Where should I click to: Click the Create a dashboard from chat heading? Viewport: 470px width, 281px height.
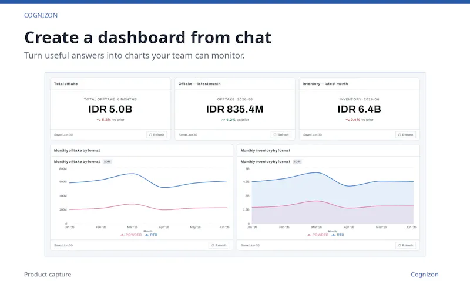148,38
